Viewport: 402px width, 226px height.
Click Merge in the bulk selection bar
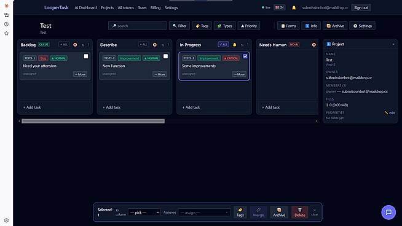(x=258, y=212)
